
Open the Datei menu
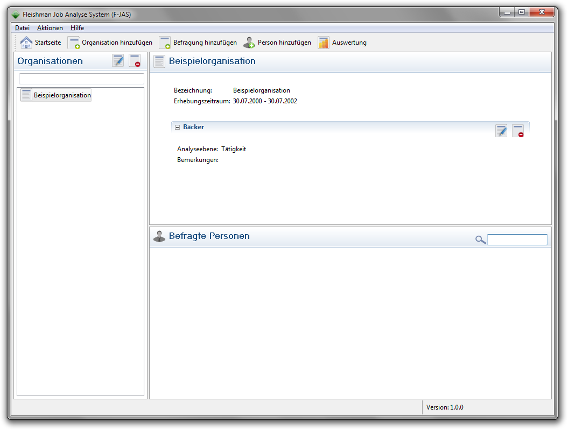23,28
